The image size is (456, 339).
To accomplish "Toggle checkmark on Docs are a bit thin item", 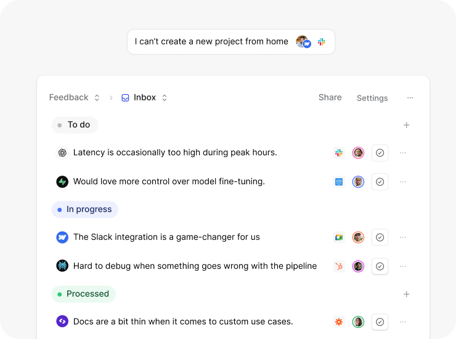I will pyautogui.click(x=380, y=322).
